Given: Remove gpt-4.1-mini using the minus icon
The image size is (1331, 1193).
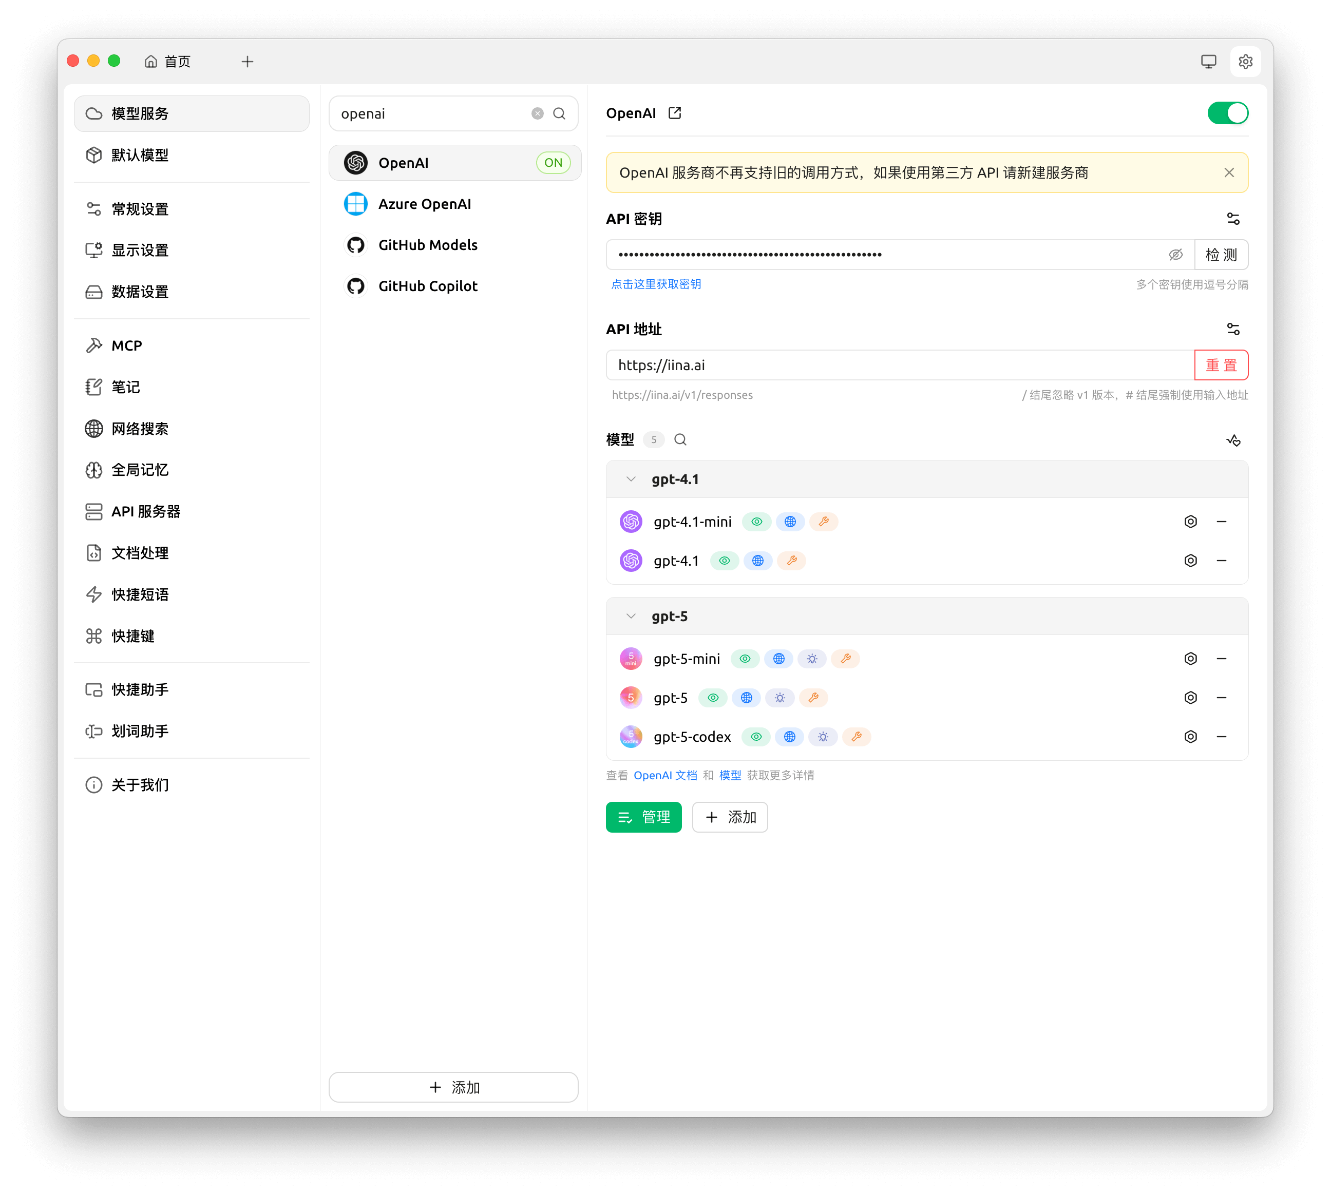Looking at the screenshot, I should [x=1222, y=521].
